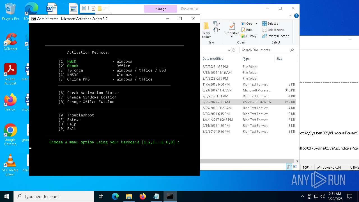Open File Explorer from taskbar
359x202 pixels.
(129, 196)
